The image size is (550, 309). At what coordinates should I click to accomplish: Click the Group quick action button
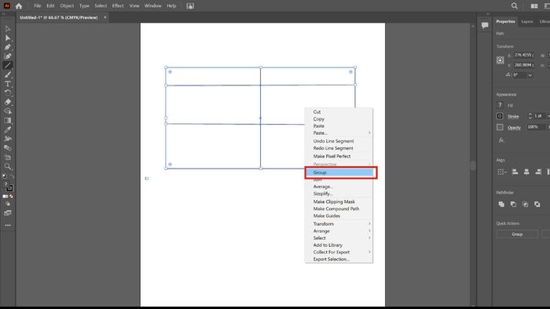coord(517,234)
